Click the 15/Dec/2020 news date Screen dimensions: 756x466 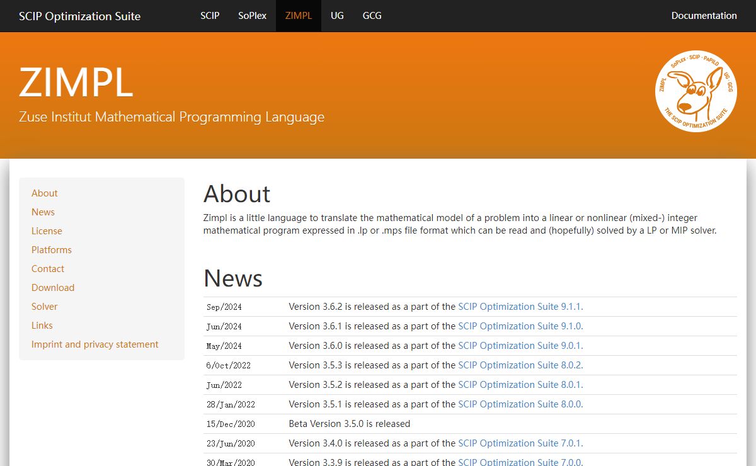click(x=231, y=424)
